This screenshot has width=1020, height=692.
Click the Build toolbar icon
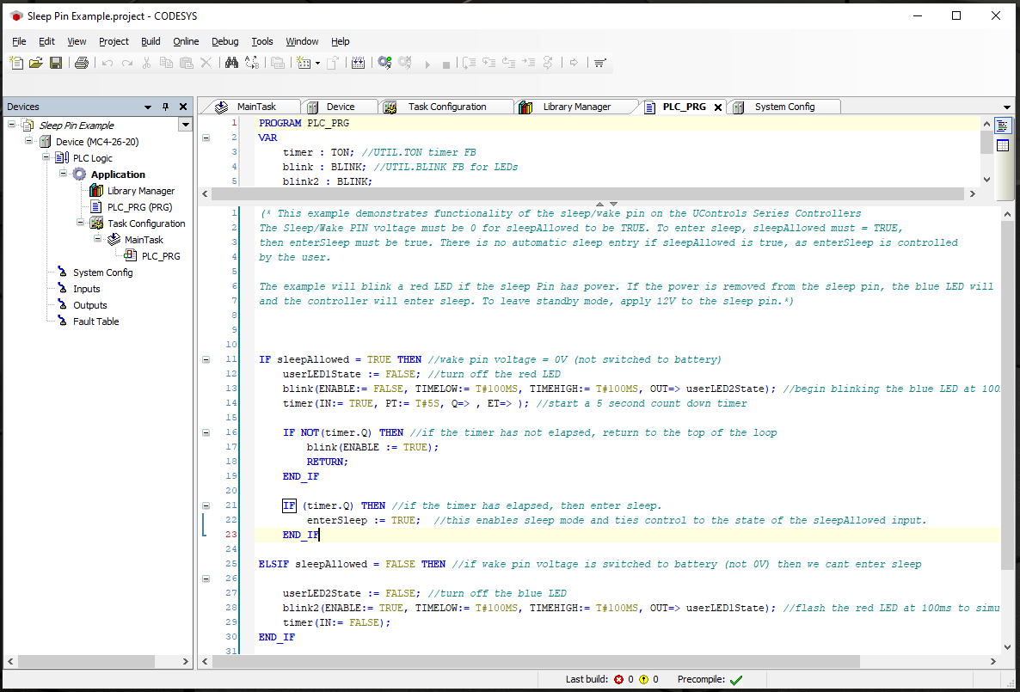(359, 63)
